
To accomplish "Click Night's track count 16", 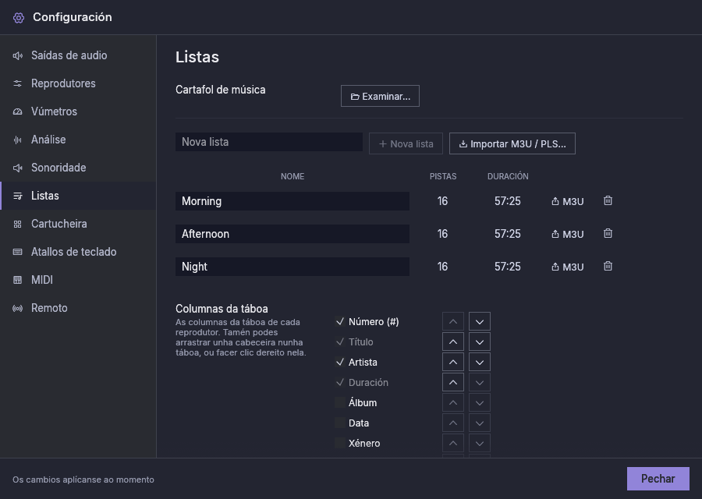I will click(x=443, y=267).
